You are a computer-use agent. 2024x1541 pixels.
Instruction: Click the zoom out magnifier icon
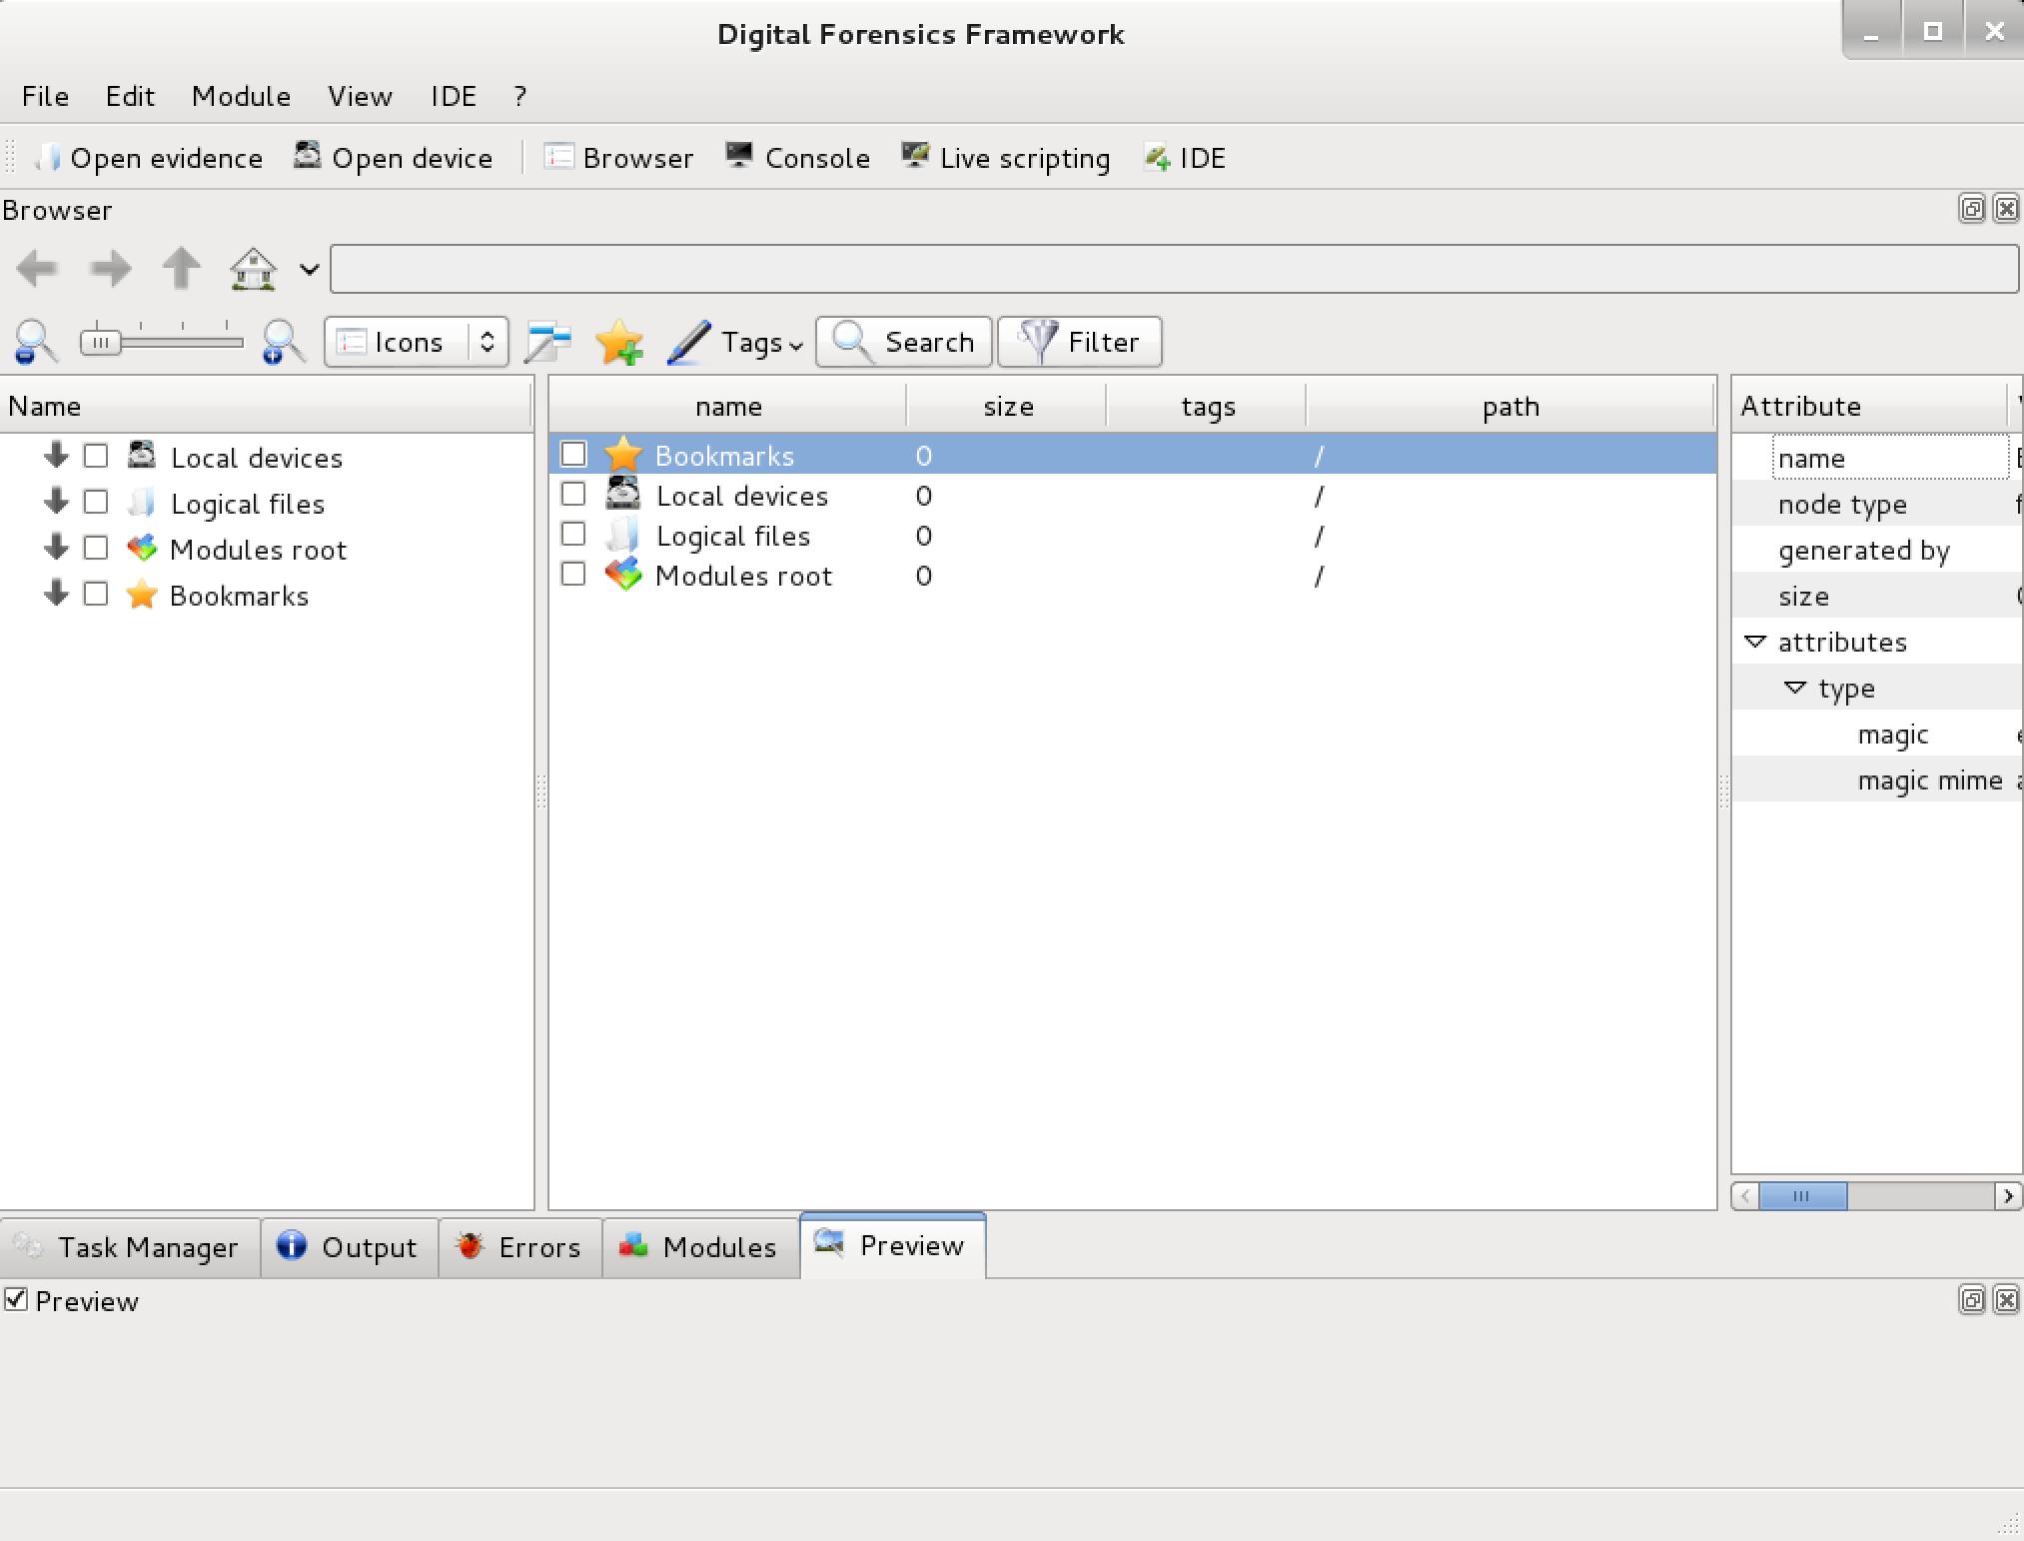(36, 342)
